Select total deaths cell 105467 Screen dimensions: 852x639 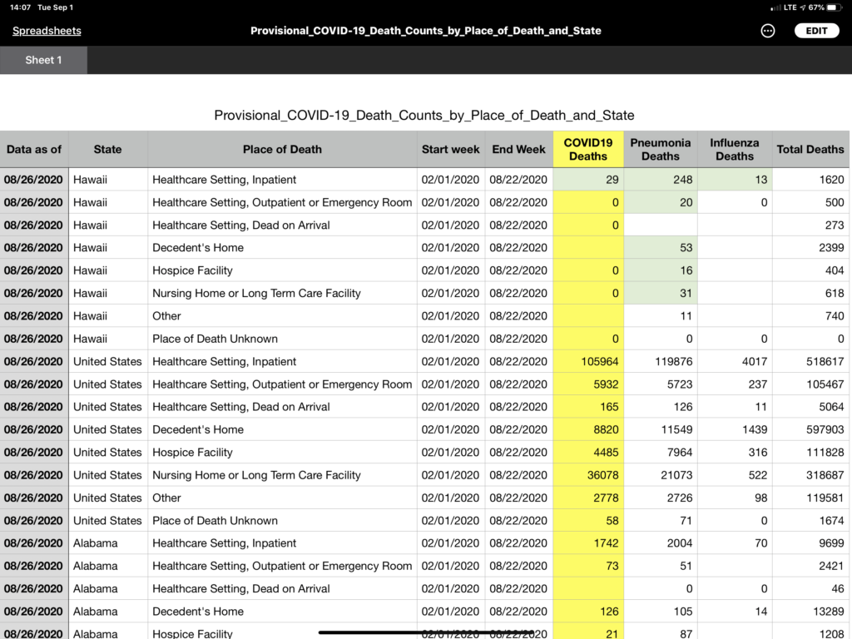[810, 384]
